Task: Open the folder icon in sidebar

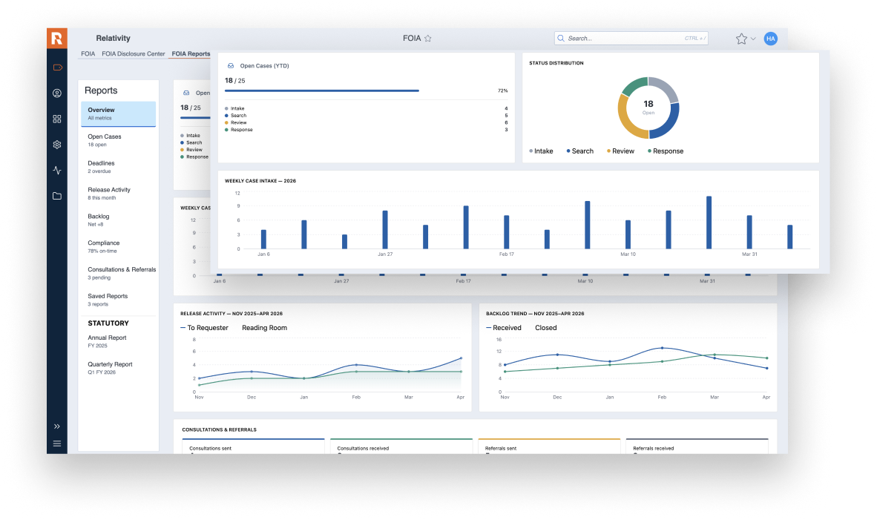Action: coord(57,197)
